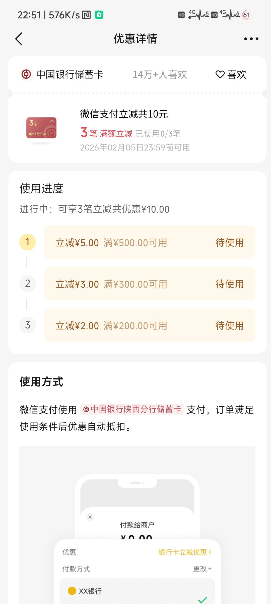Tap the ¥5.00 discount coupon row
The image size is (271, 604).
pos(150,242)
